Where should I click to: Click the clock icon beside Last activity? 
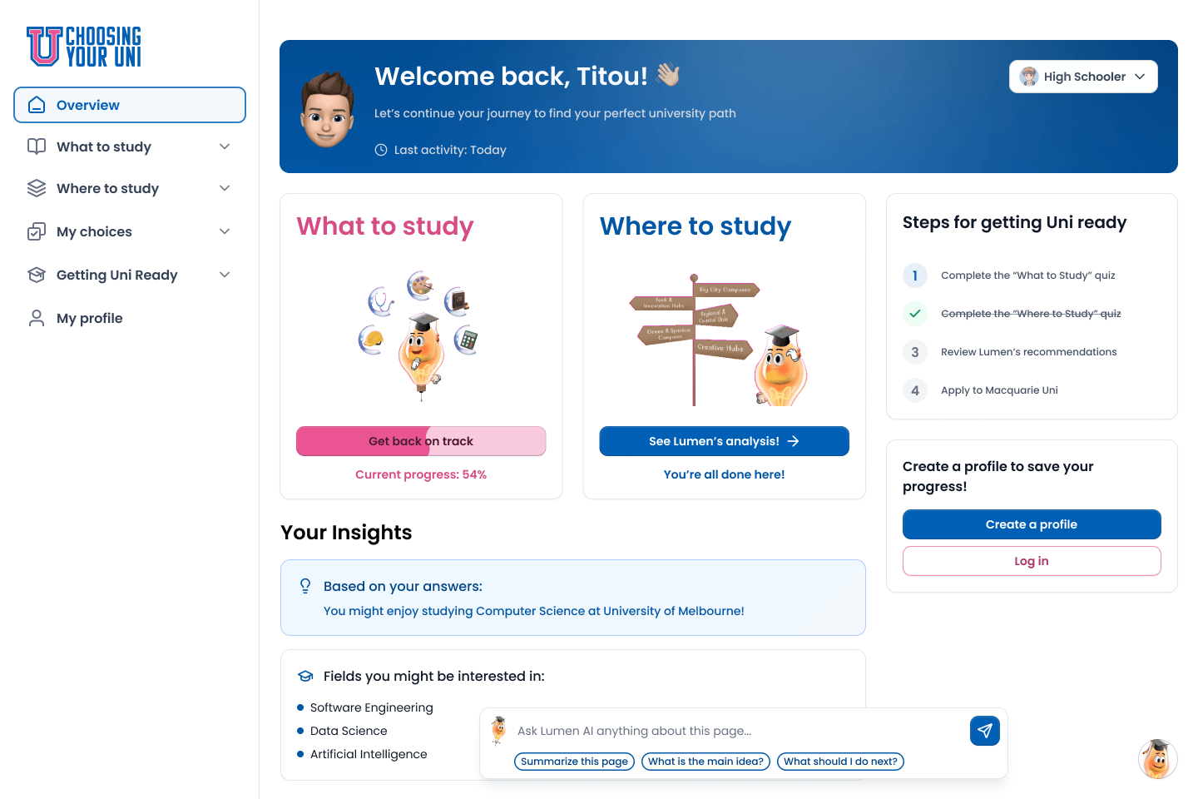[x=381, y=150]
